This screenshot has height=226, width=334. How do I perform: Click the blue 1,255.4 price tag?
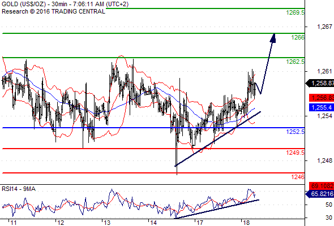(322, 107)
